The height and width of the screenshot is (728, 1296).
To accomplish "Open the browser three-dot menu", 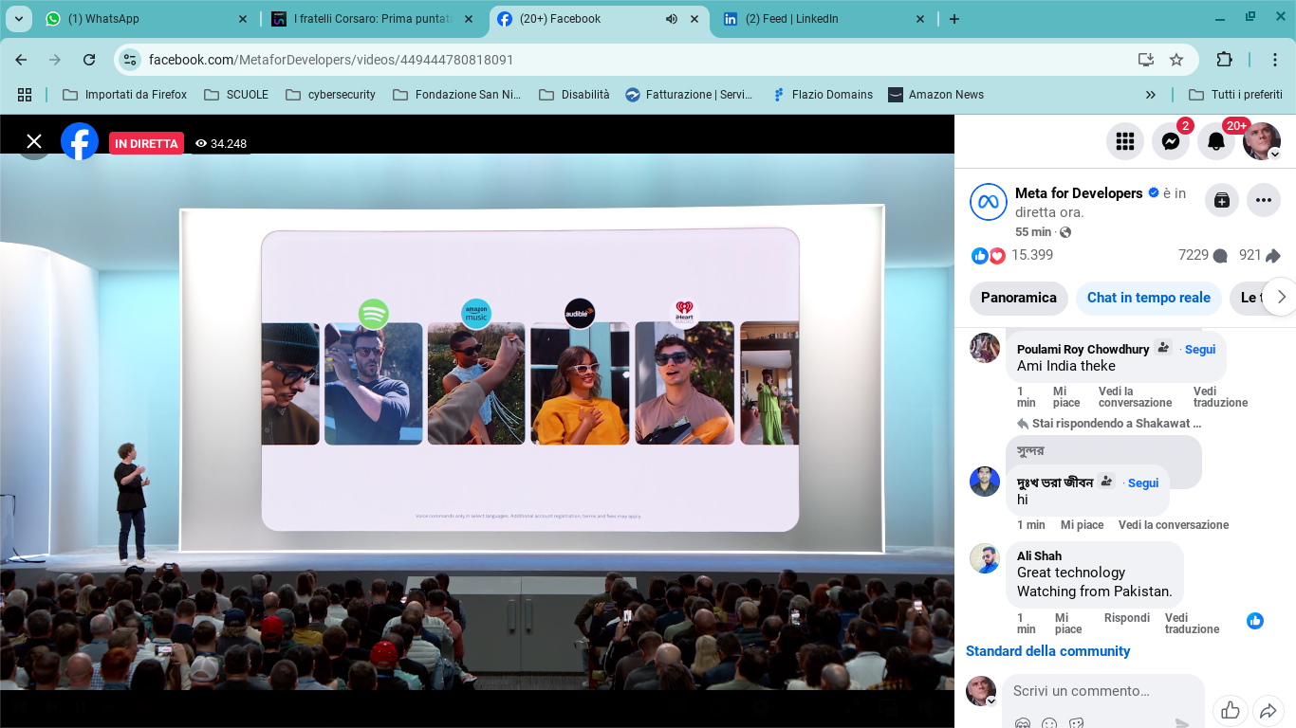I will coord(1275,60).
